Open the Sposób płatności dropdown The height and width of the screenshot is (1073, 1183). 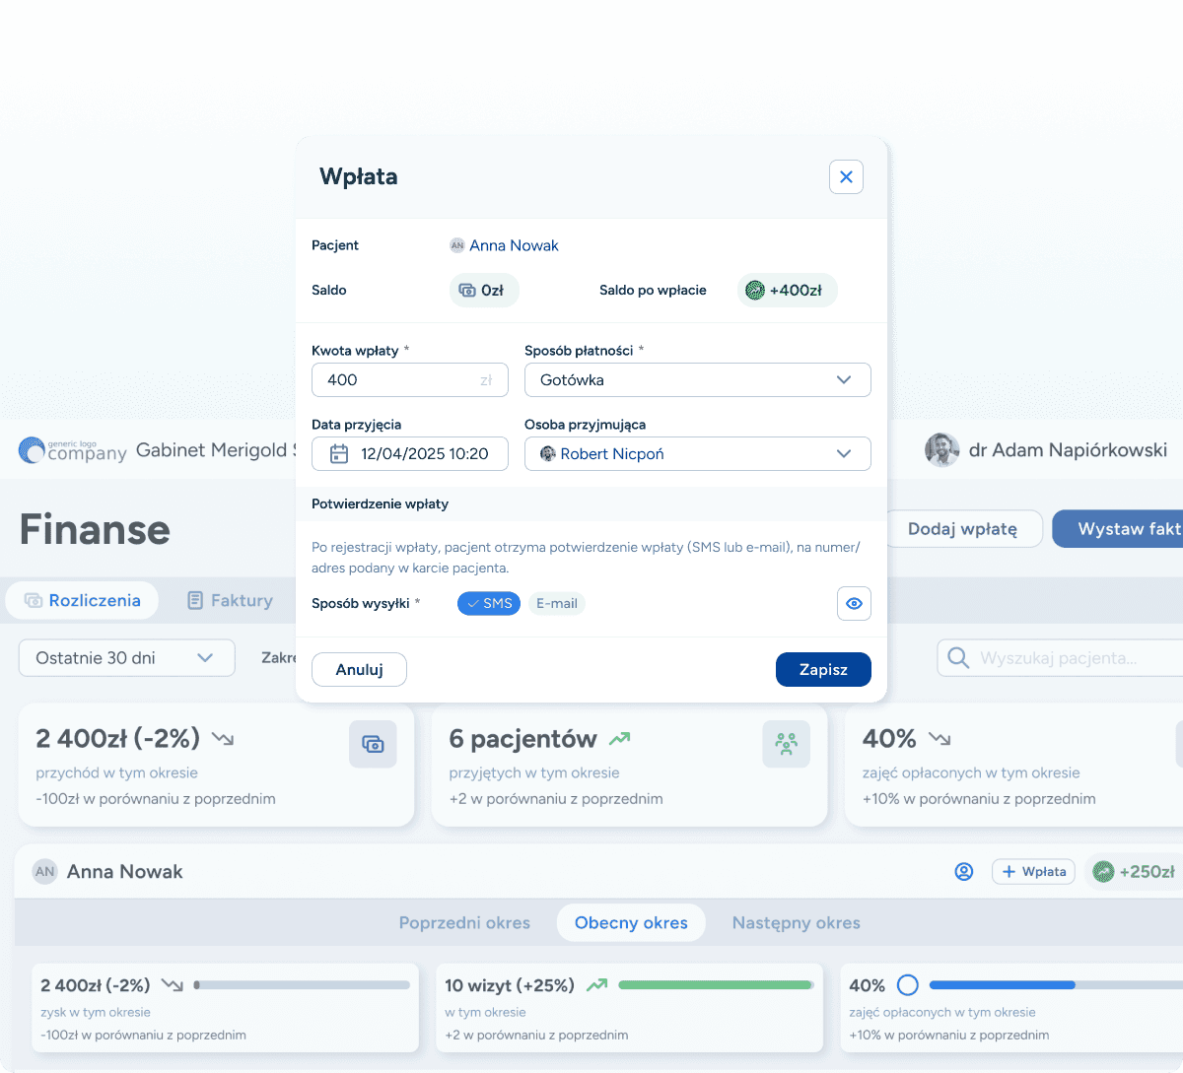point(697,380)
